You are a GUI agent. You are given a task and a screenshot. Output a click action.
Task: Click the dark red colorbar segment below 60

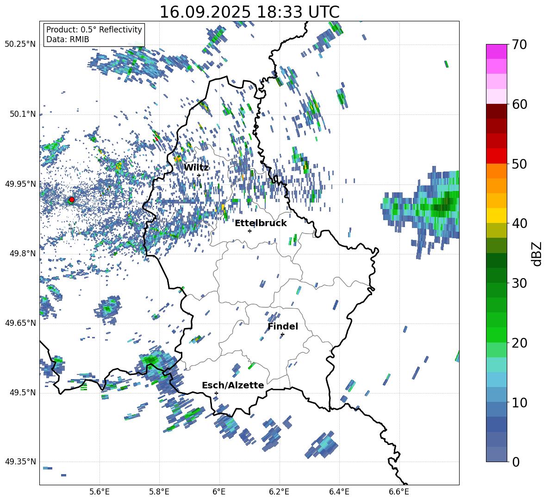coord(497,111)
